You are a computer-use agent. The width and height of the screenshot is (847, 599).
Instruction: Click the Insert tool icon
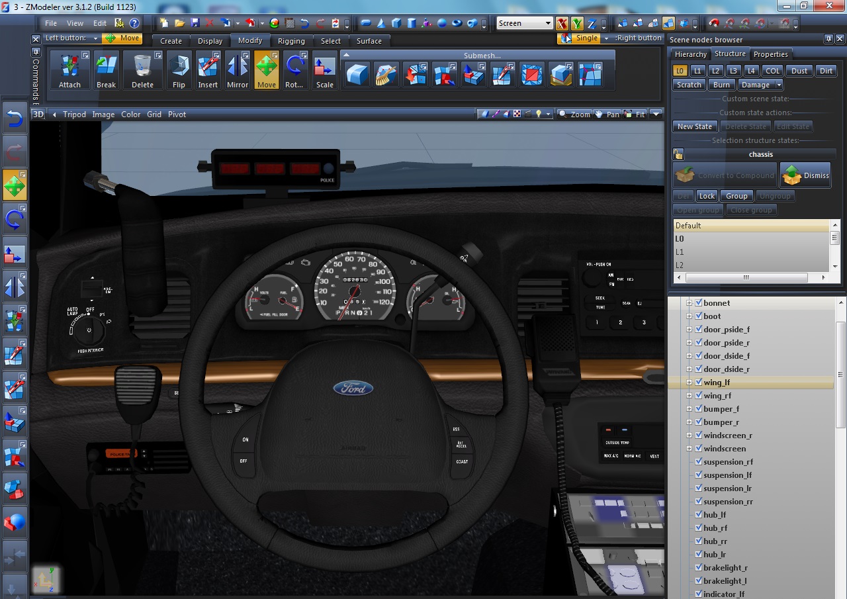tap(208, 69)
